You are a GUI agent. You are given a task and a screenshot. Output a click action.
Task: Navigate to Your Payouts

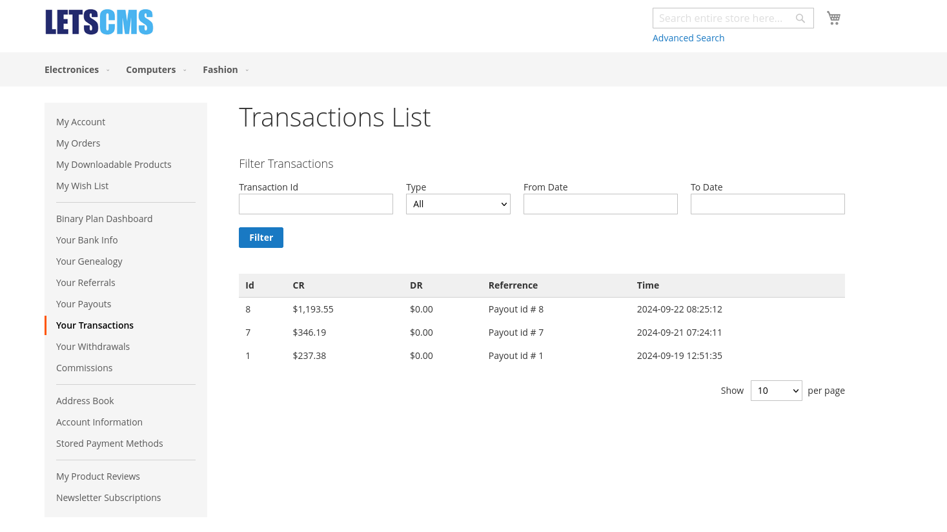pyautogui.click(x=83, y=304)
